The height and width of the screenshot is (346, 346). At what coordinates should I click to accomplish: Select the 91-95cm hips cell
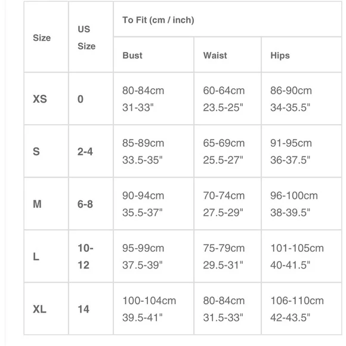301,151
